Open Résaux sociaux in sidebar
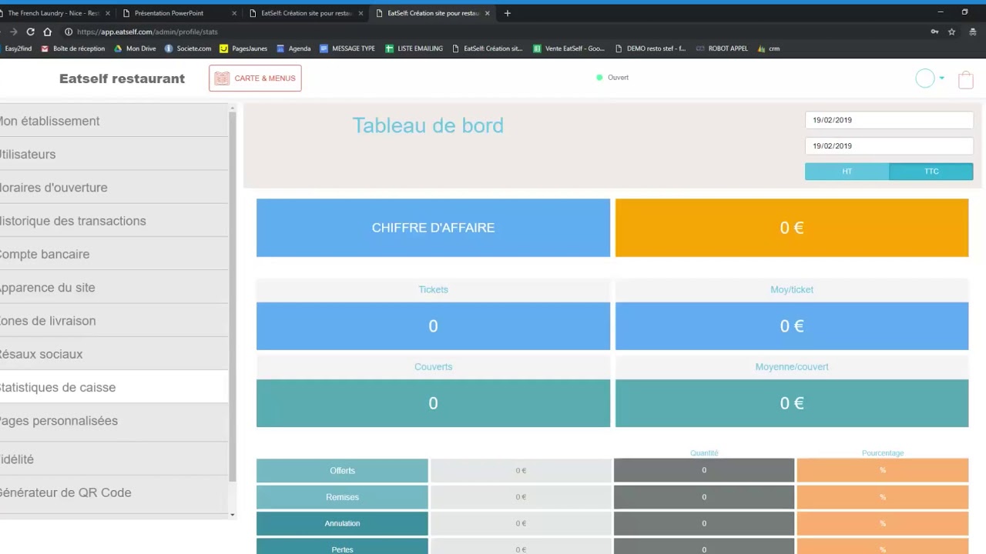 point(114,354)
